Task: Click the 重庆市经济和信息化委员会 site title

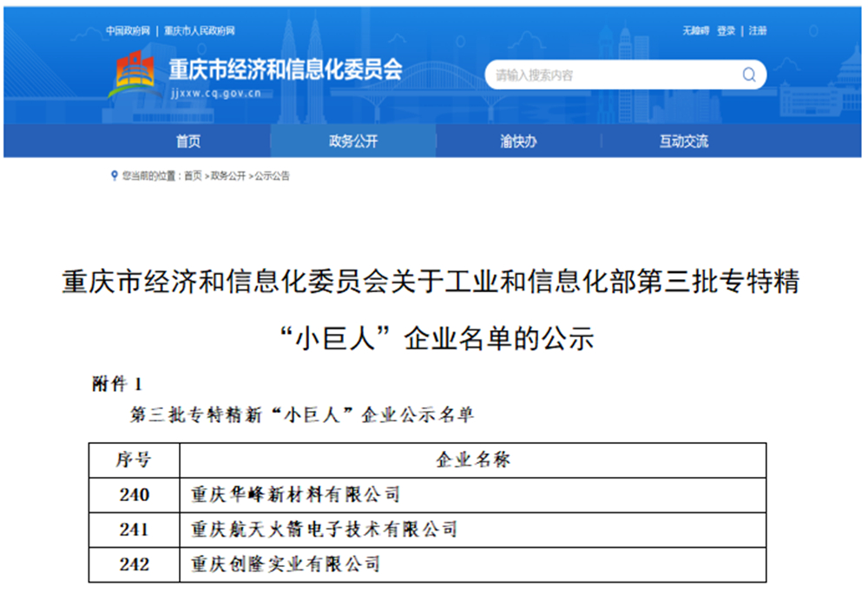Action: (286, 69)
